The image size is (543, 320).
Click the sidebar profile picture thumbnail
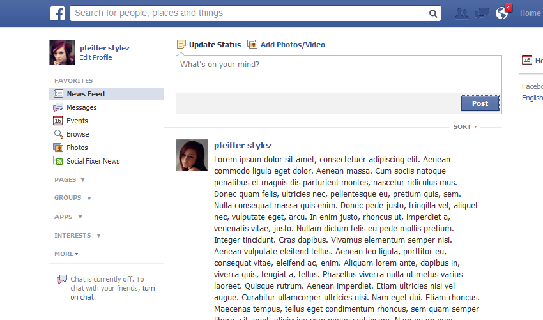[x=62, y=52]
